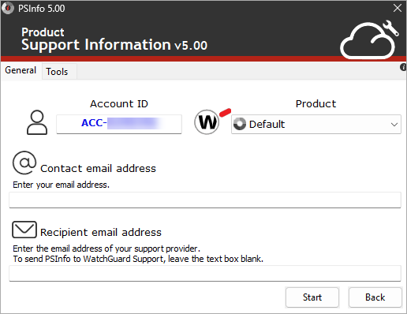
Task: Click the WatchGuard W logo icon
Action: click(x=207, y=122)
